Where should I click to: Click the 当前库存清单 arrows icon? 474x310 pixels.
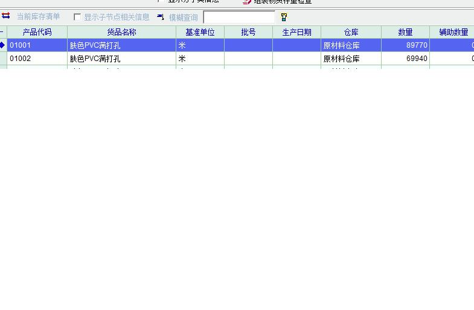click(x=6, y=16)
